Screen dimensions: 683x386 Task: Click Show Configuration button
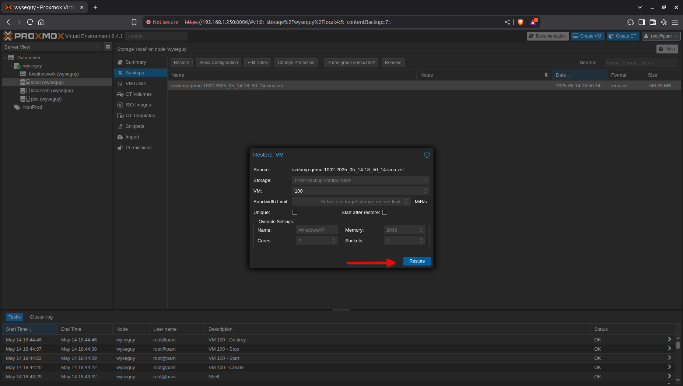pyautogui.click(x=218, y=63)
